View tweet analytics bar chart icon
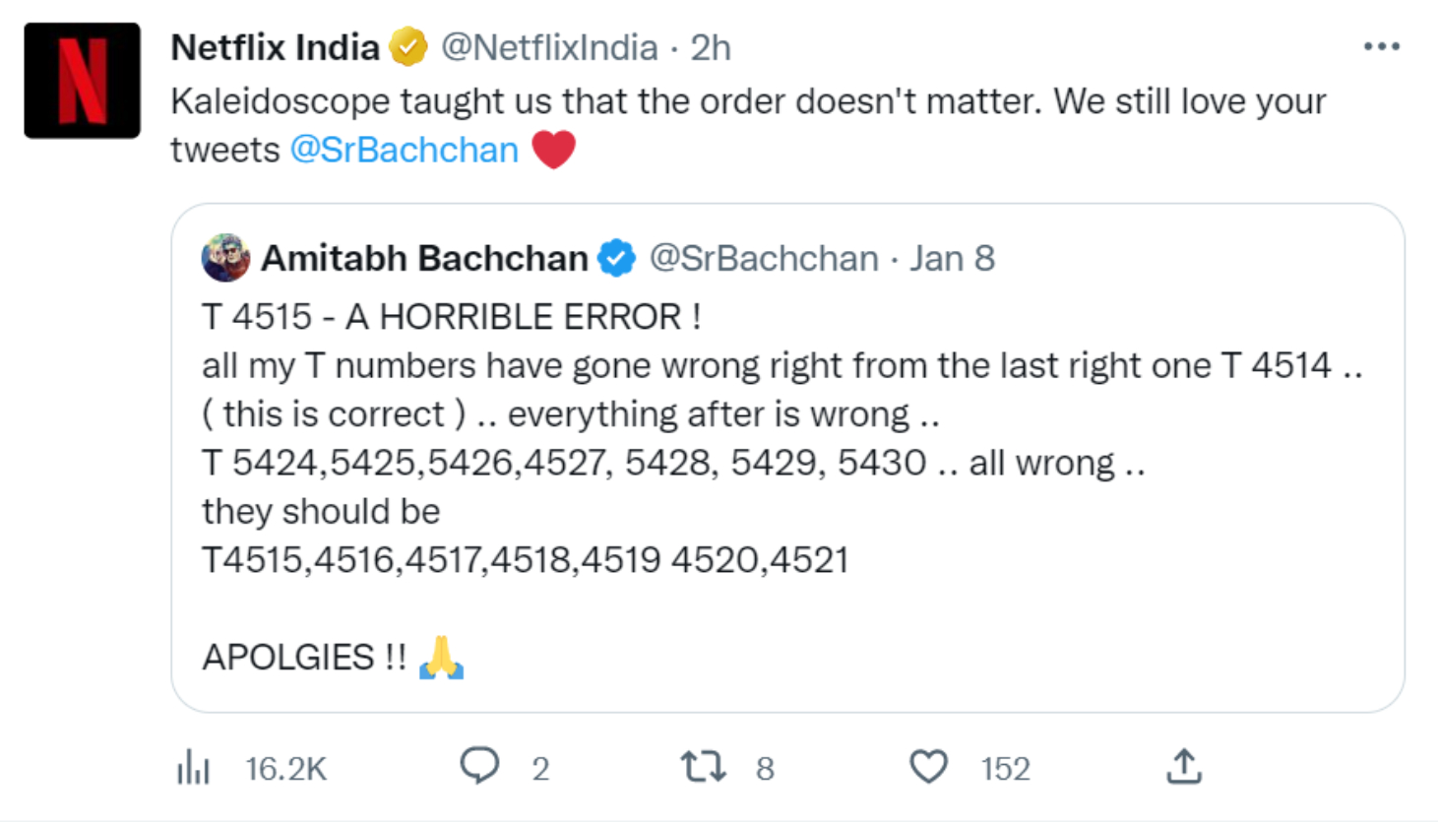The image size is (1438, 822). (x=194, y=767)
